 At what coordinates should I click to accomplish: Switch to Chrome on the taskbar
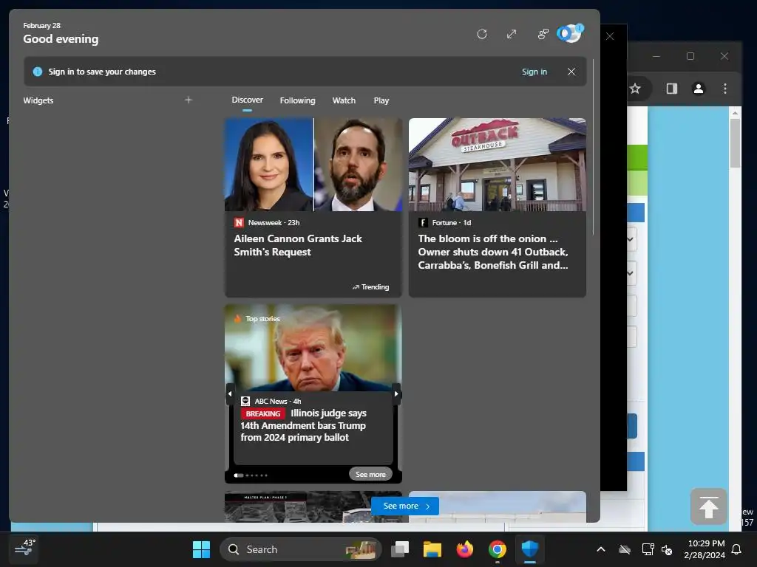498,549
